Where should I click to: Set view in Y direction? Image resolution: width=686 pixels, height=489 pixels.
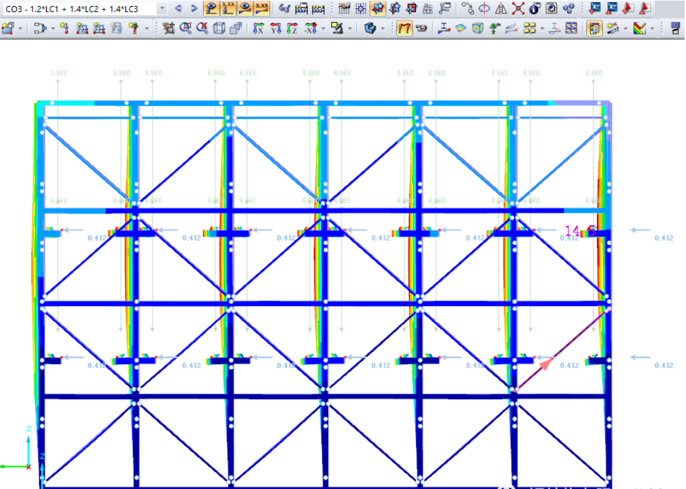275,28
